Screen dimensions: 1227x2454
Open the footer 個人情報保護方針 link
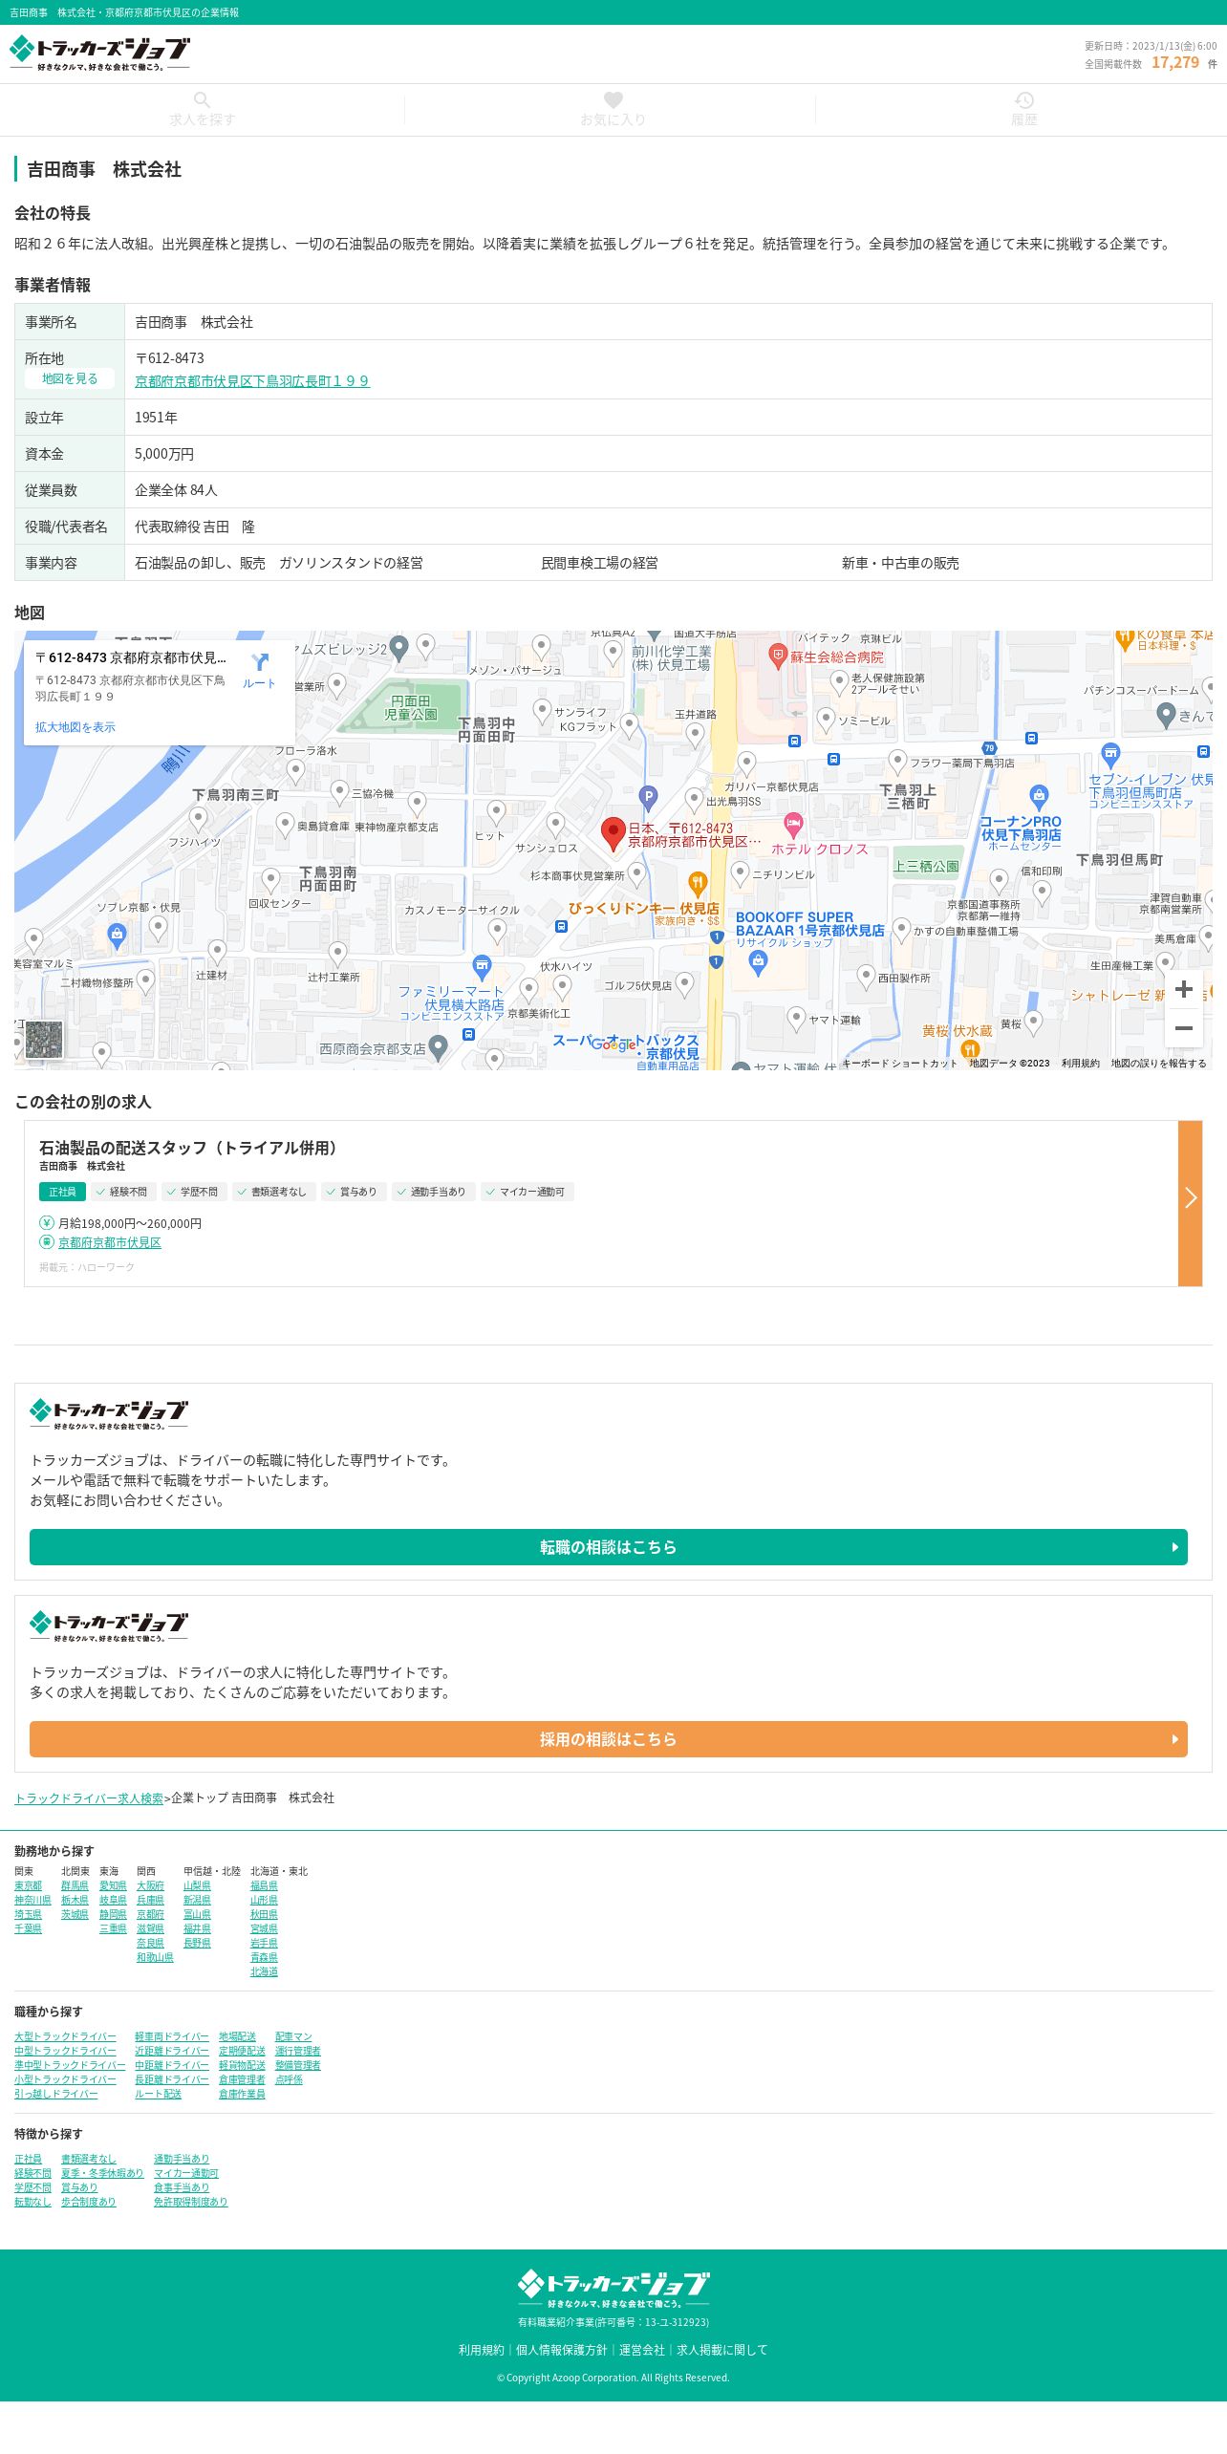561,2350
